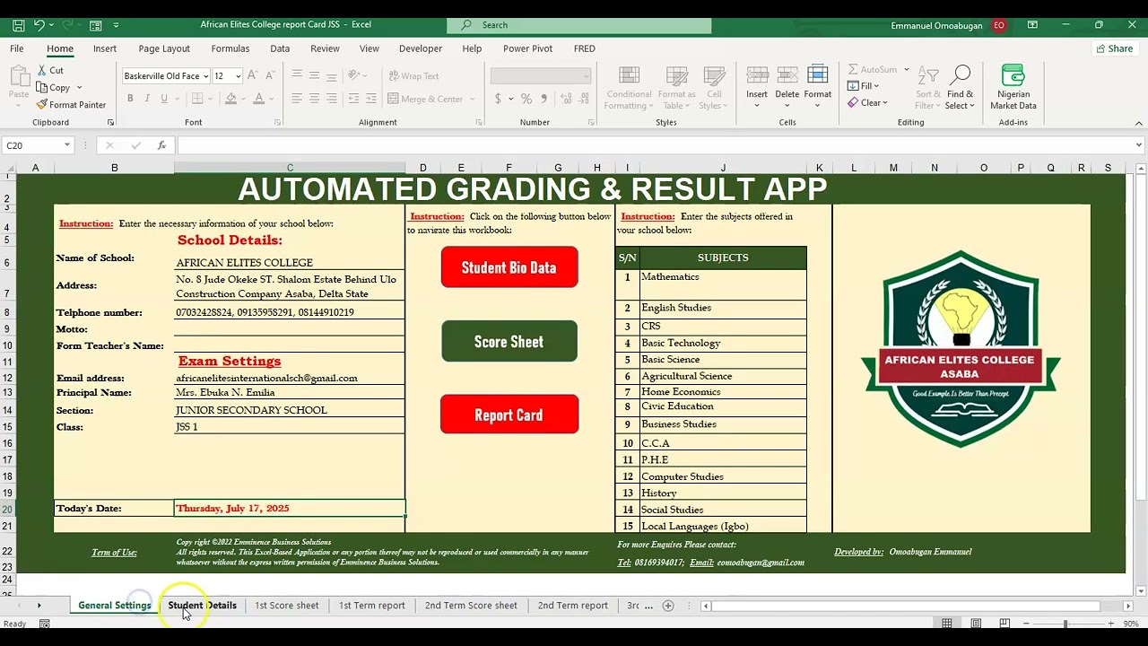This screenshot has height=646, width=1148.
Task: Open the File menu
Action: click(17, 48)
